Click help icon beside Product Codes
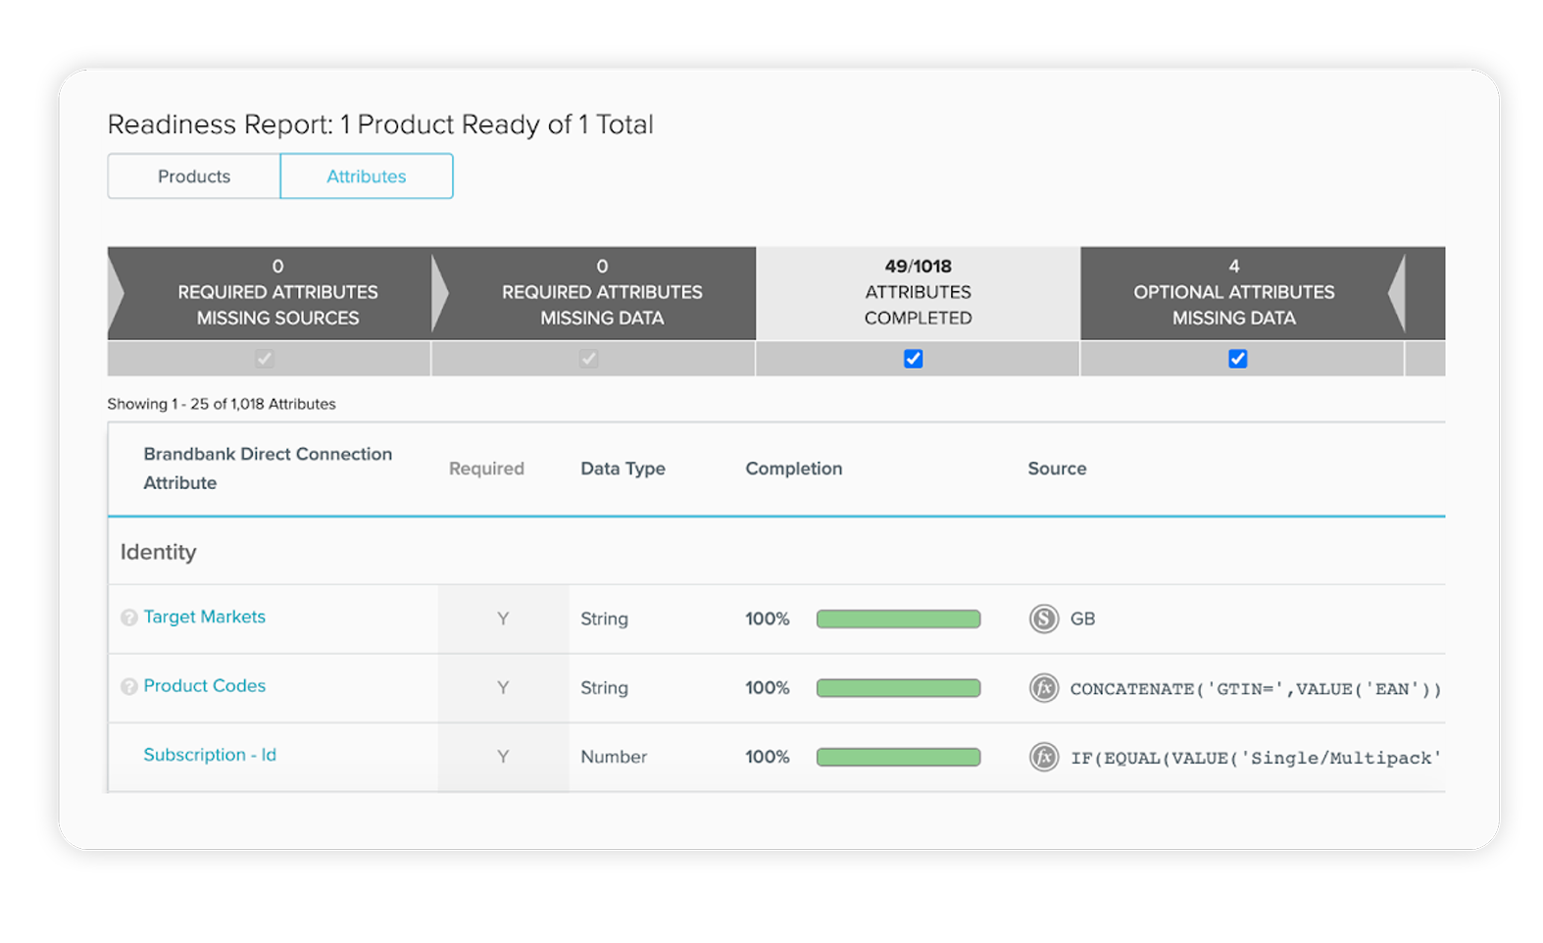 pyautogui.click(x=128, y=687)
